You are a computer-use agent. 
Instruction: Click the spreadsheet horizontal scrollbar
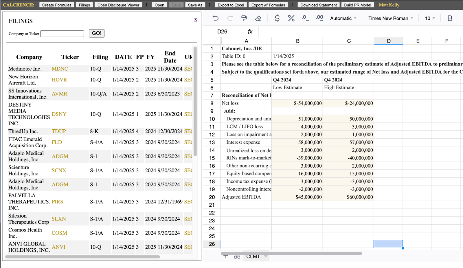[x=291, y=253]
